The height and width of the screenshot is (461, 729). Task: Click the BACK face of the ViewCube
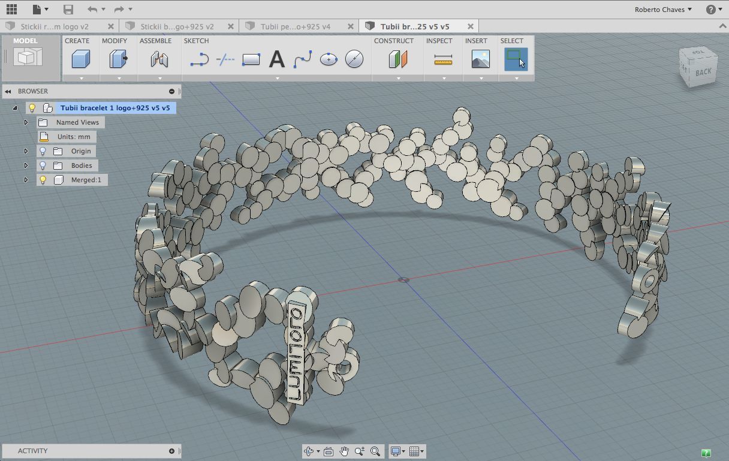click(703, 72)
